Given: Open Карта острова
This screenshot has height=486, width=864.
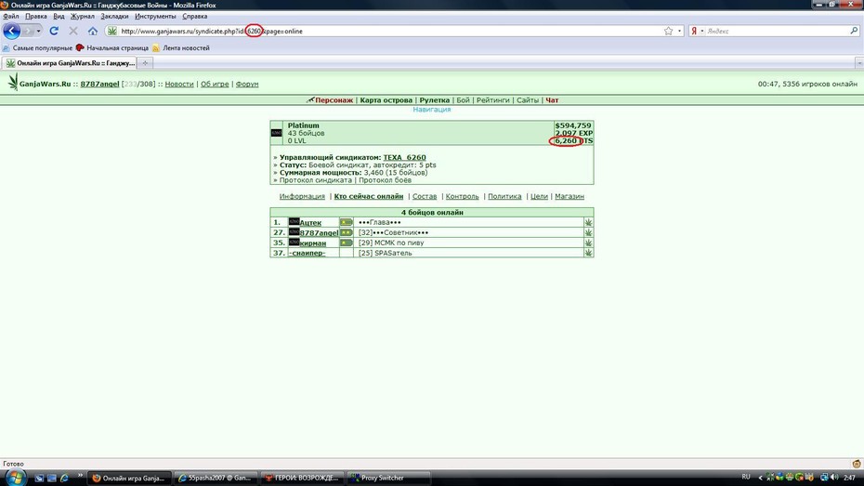Looking at the screenshot, I should tap(386, 100).
